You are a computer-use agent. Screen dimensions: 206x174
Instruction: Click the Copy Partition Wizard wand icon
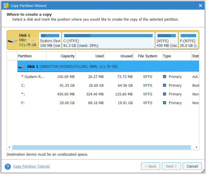pyautogui.click(x=6, y=6)
